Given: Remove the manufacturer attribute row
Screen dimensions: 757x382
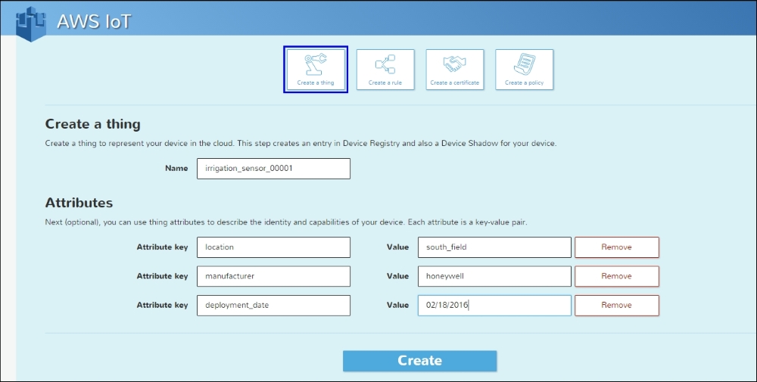Looking at the screenshot, I should pos(616,276).
